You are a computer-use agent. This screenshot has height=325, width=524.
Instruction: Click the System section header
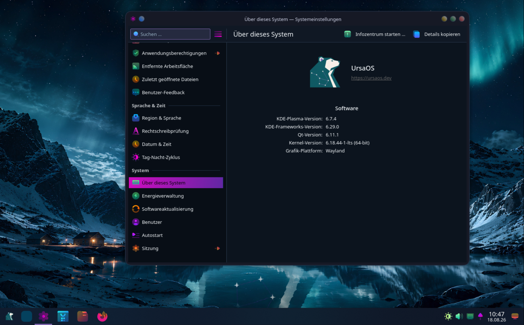pos(140,171)
